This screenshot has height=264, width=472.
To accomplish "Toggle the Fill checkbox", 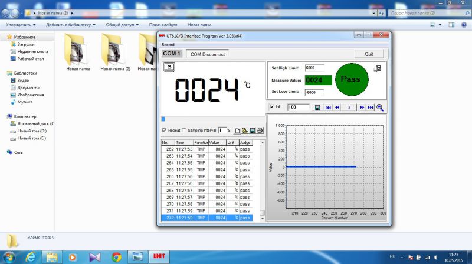I will tap(272, 106).
